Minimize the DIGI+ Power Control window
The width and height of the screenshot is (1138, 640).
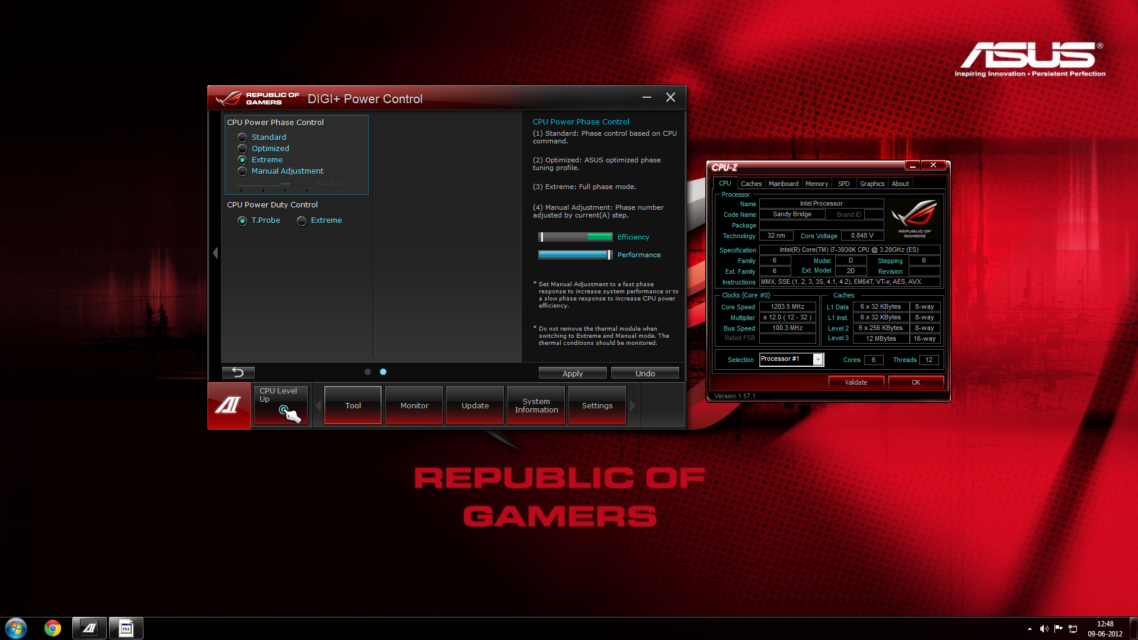click(x=647, y=97)
